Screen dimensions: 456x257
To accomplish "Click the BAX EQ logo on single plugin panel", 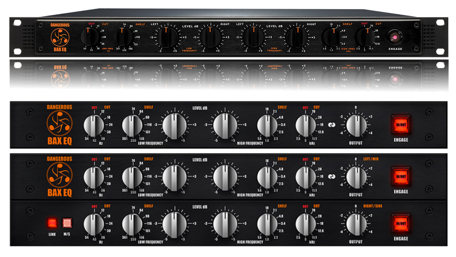I will (x=60, y=125).
